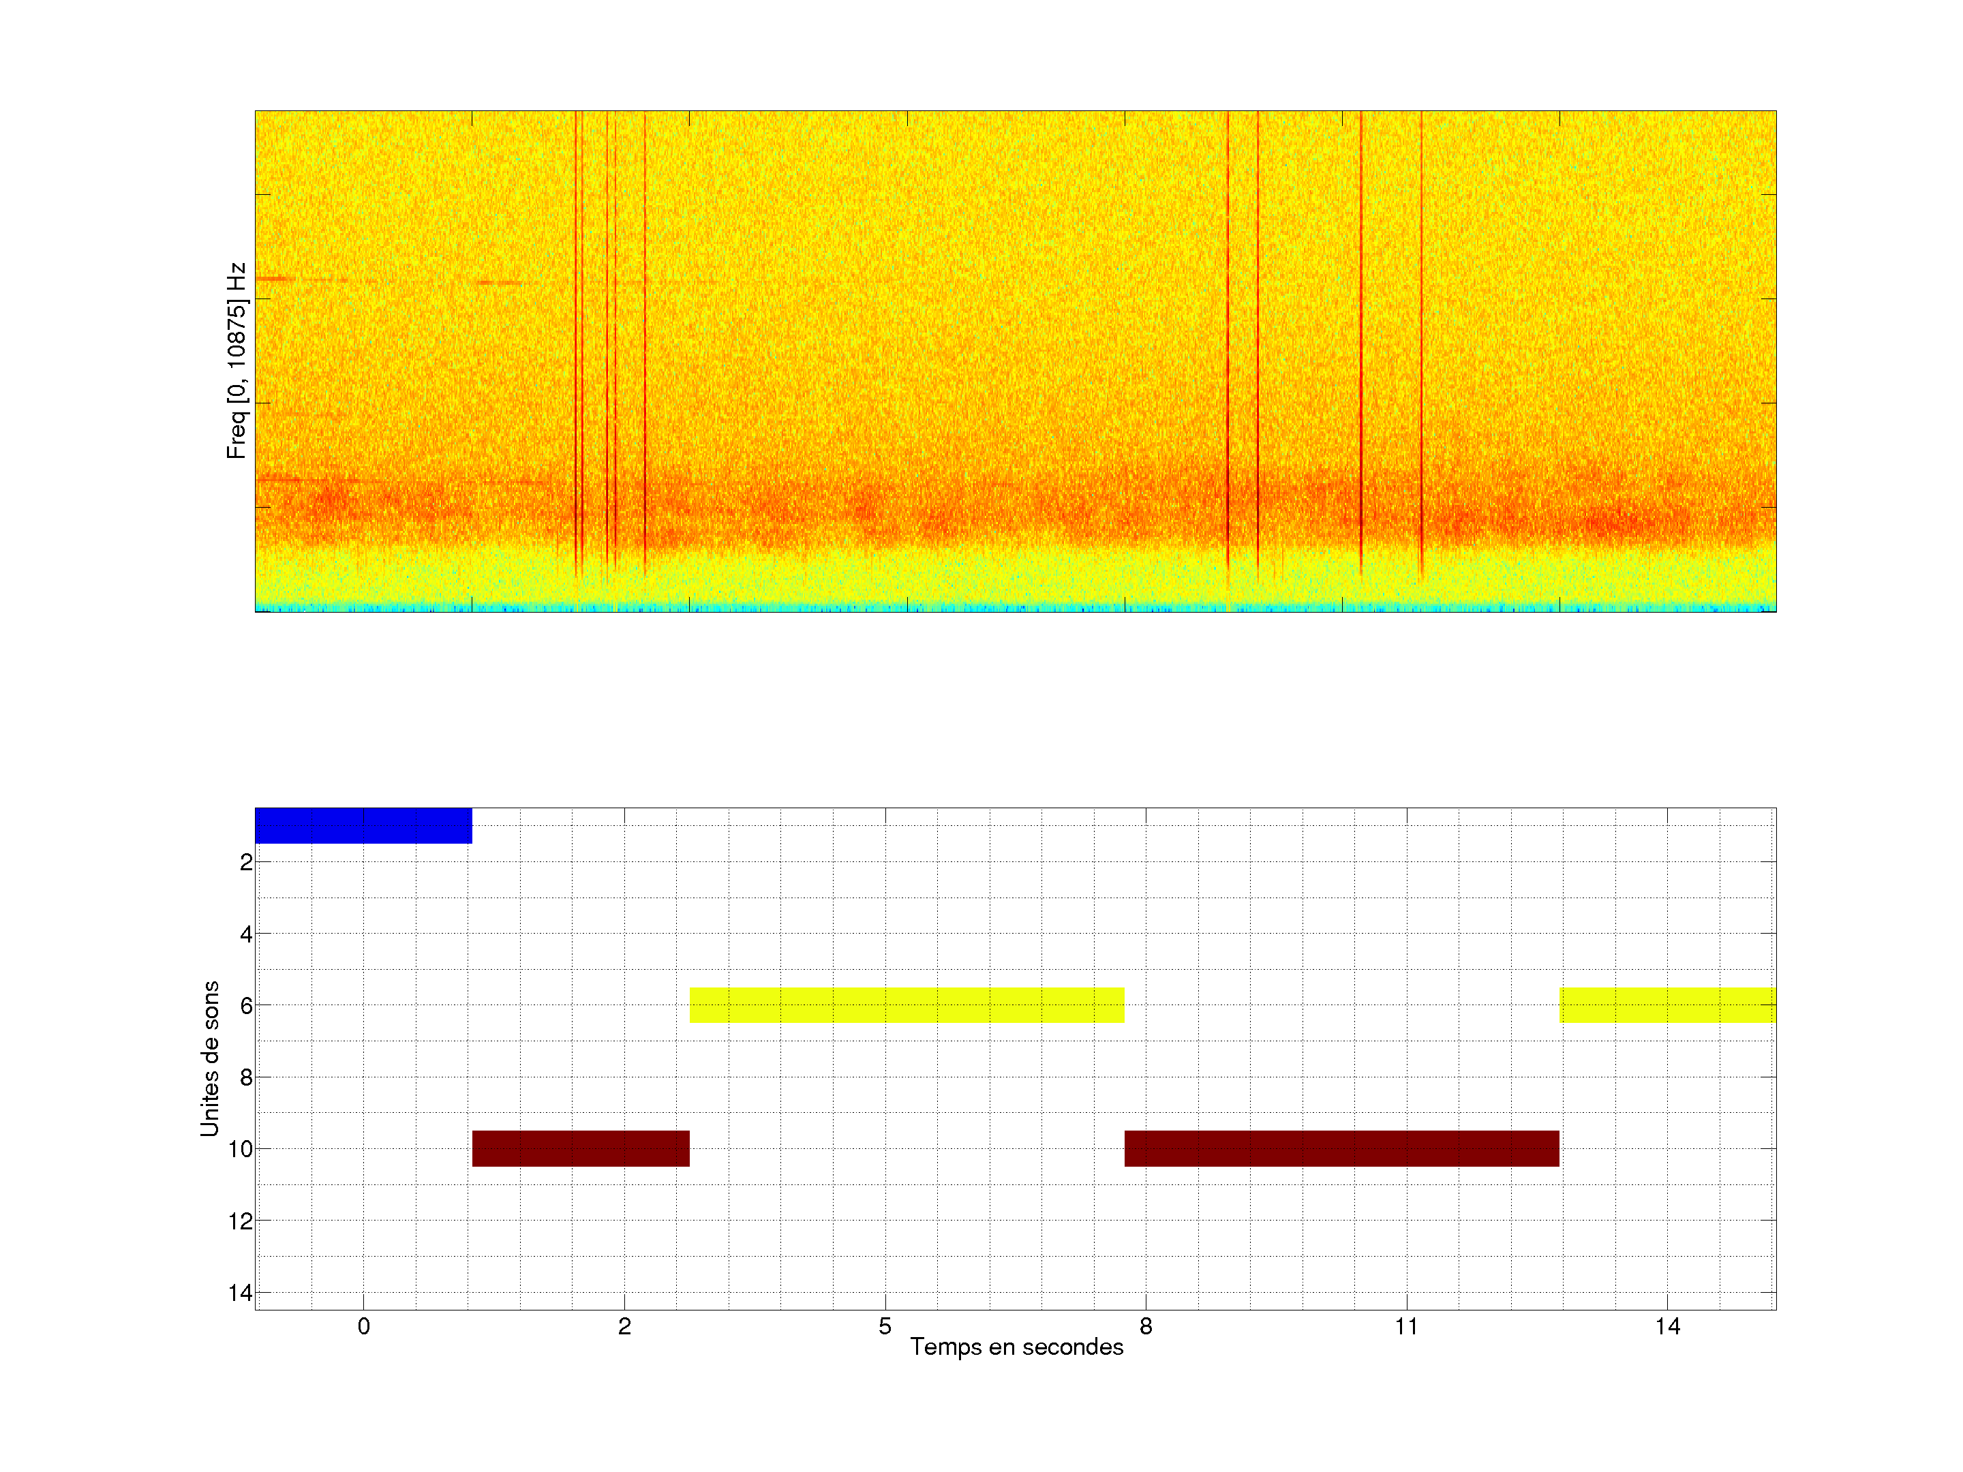
Task: Click the time-axis tick label 5
Action: click(x=885, y=1326)
